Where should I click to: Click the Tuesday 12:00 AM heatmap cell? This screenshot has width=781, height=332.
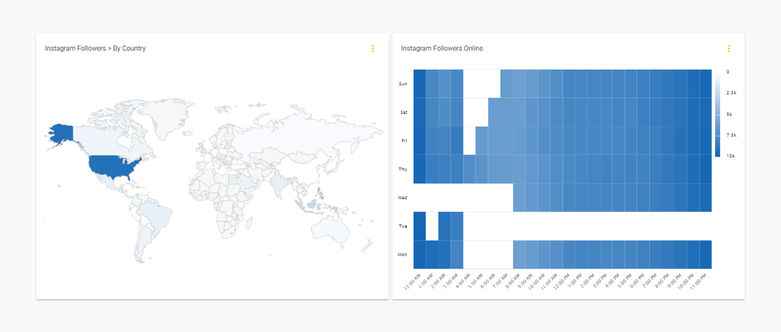click(x=419, y=226)
